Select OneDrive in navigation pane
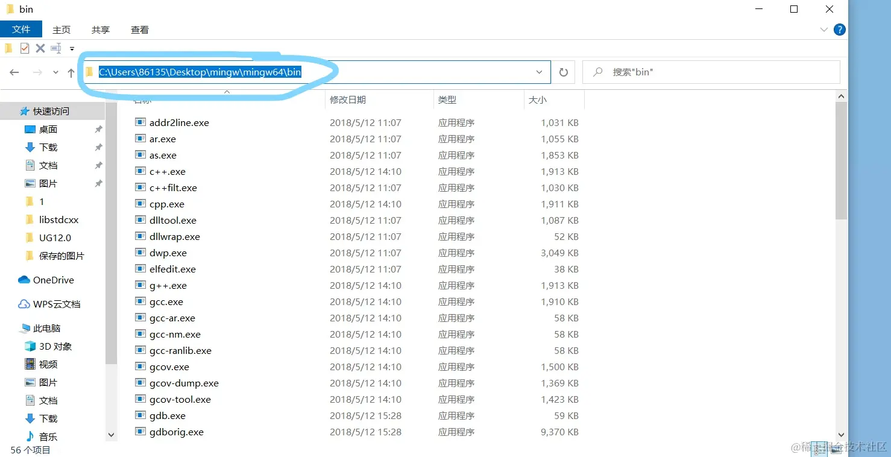Screen dimensions: 891x457 point(52,280)
